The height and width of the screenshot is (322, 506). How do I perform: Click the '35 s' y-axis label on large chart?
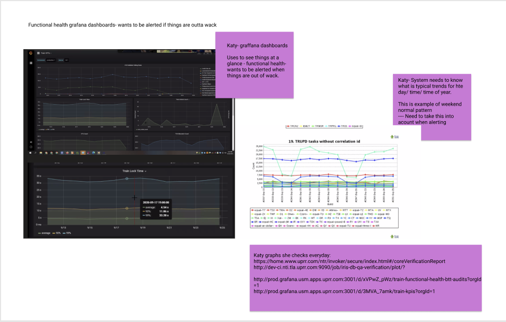(39, 176)
